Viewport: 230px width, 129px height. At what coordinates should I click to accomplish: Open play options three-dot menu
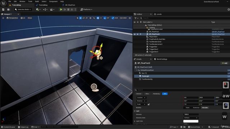click(75, 10)
